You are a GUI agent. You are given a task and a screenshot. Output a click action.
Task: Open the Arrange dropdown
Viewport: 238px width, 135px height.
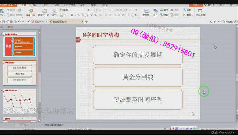[x=166, y=15]
